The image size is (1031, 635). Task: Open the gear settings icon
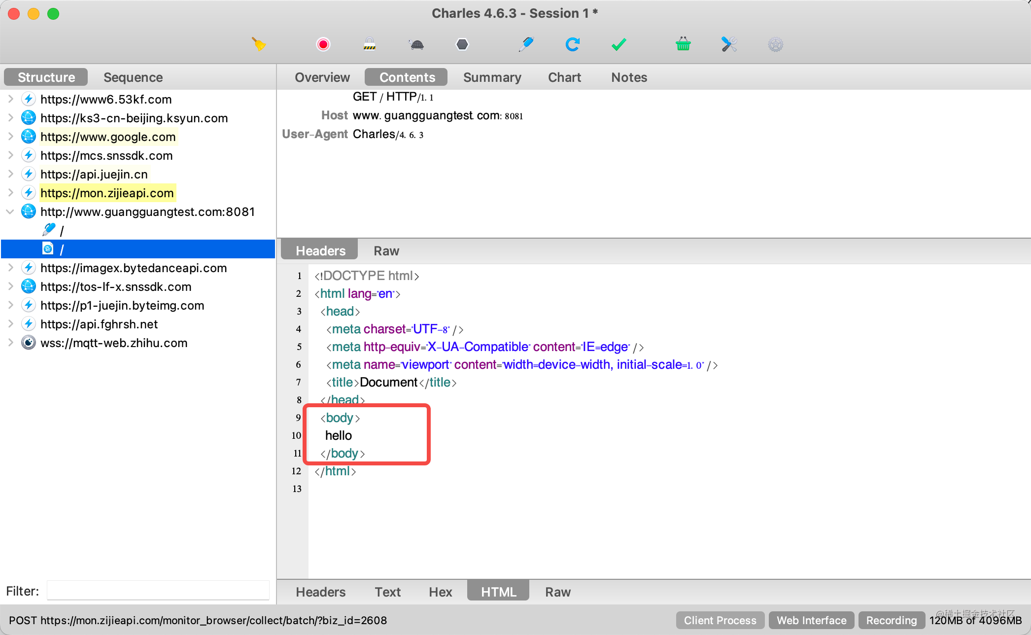tap(775, 45)
